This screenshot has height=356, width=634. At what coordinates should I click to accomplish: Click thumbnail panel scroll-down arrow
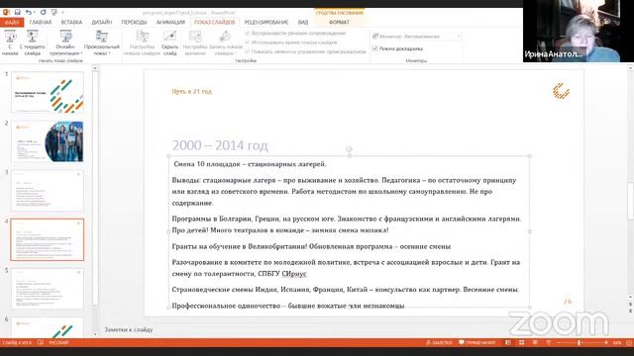pos(95,334)
